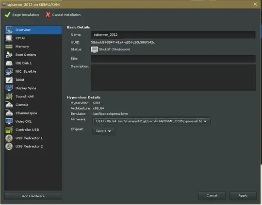Click the USB Redirector 1 icon

pos(9,138)
